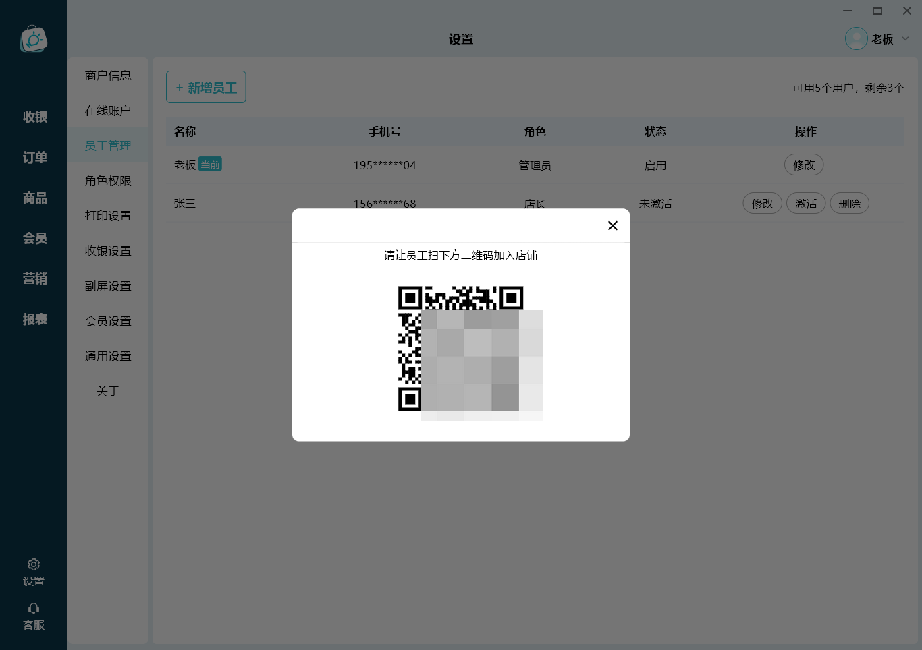Click the 老板 user avatar icon
This screenshot has width=922, height=650.
pos(856,38)
